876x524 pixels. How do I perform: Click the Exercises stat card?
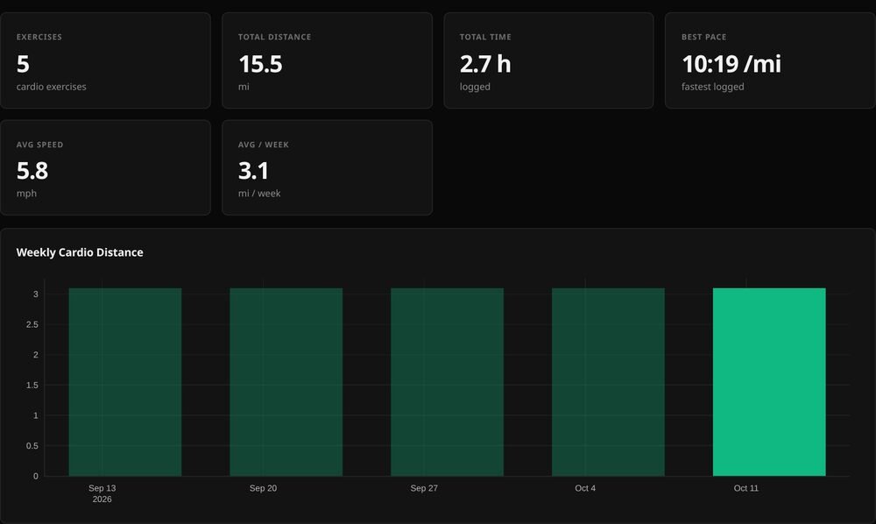[106, 60]
